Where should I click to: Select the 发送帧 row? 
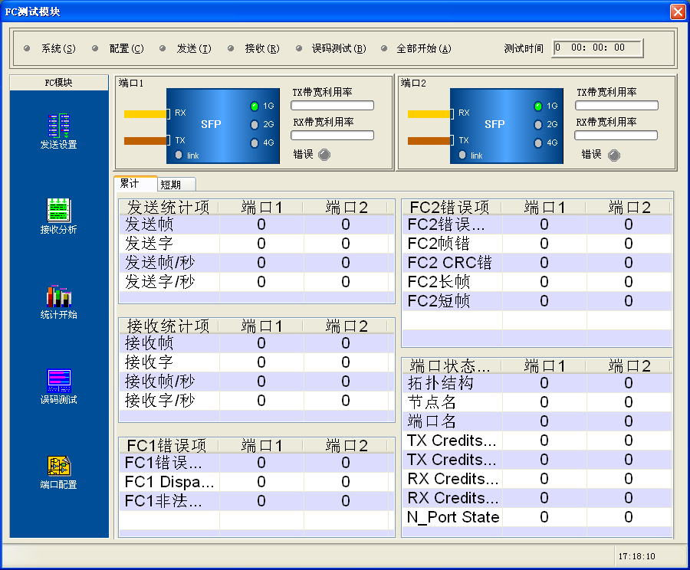257,224
